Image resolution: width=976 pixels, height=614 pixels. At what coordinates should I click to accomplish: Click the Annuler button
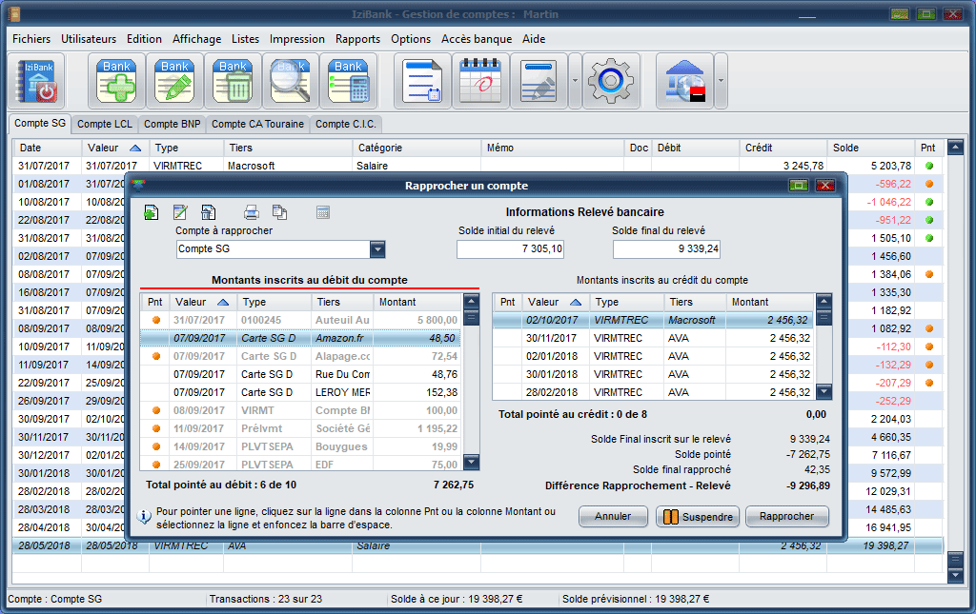point(613,516)
